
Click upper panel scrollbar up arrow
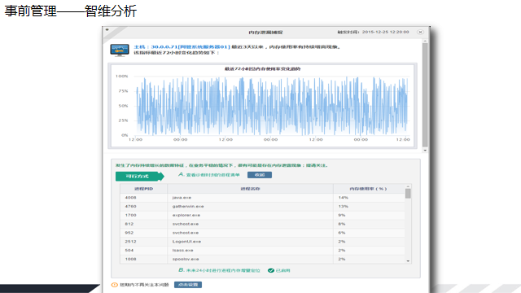(x=425, y=41)
